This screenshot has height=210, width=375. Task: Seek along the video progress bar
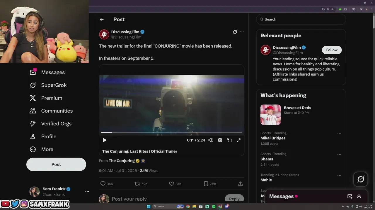click(x=172, y=132)
